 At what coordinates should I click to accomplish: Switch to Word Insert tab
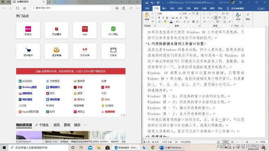(x=164, y=9)
